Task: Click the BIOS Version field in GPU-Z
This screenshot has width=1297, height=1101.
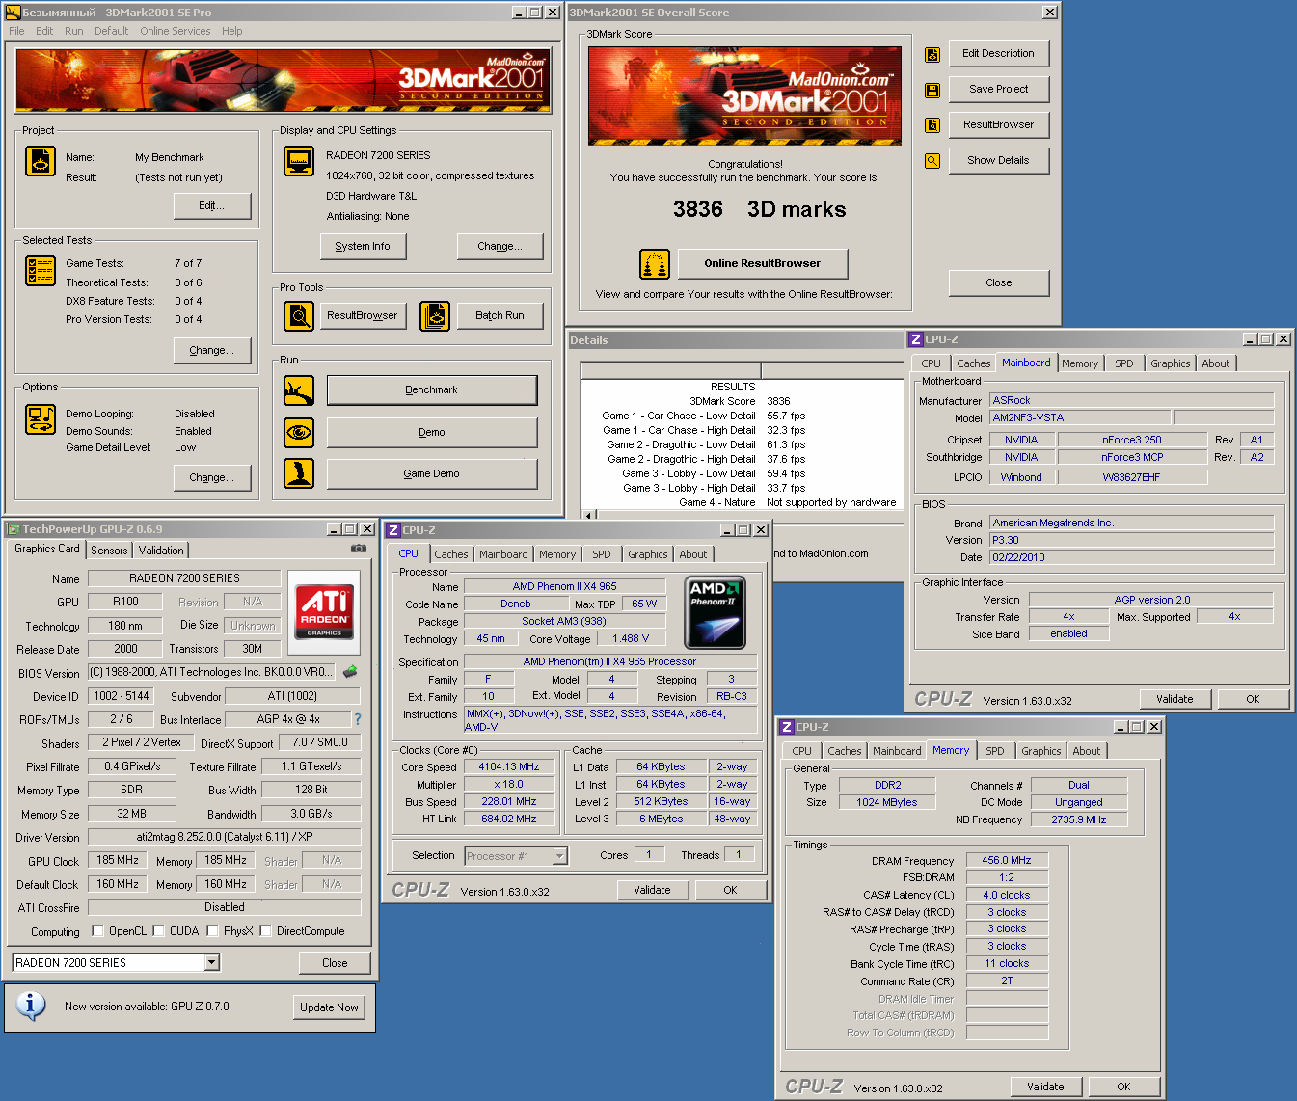Action: coord(211,672)
